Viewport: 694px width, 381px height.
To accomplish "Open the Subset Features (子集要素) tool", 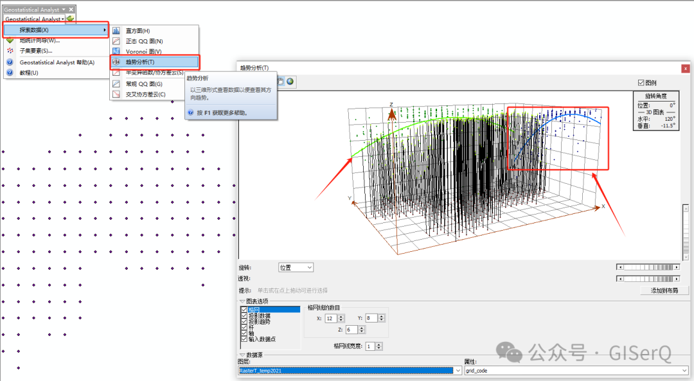I will pyautogui.click(x=35, y=51).
